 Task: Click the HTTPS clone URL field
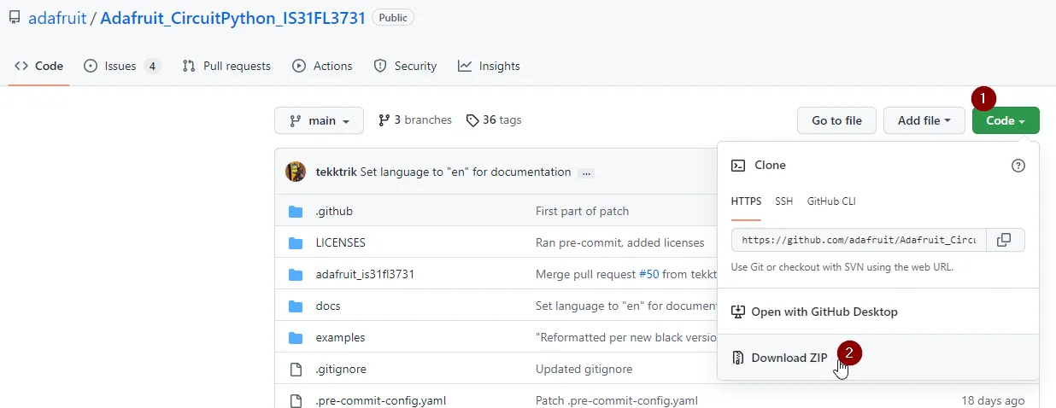click(858, 241)
